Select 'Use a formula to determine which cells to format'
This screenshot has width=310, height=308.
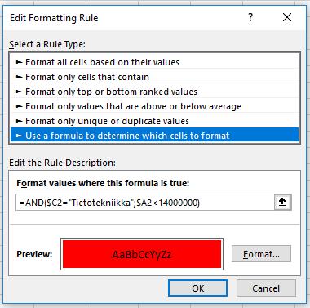coord(154,136)
